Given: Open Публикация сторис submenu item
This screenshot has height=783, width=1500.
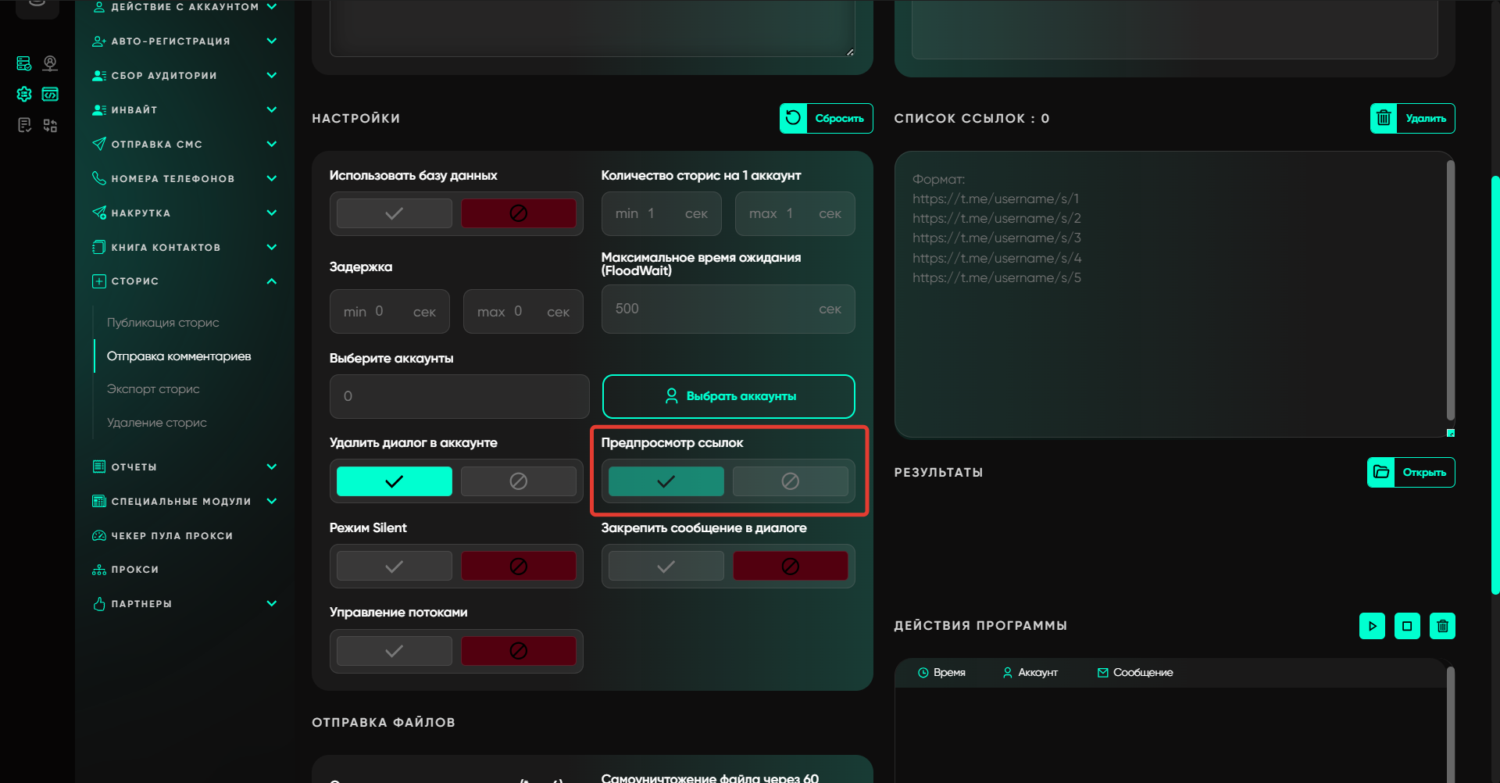Looking at the screenshot, I should [162, 323].
